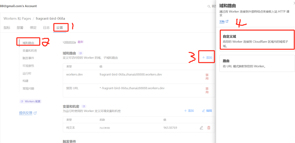
Task: Click the external link icon beside 提供反馈
Action: click(x=35, y=113)
